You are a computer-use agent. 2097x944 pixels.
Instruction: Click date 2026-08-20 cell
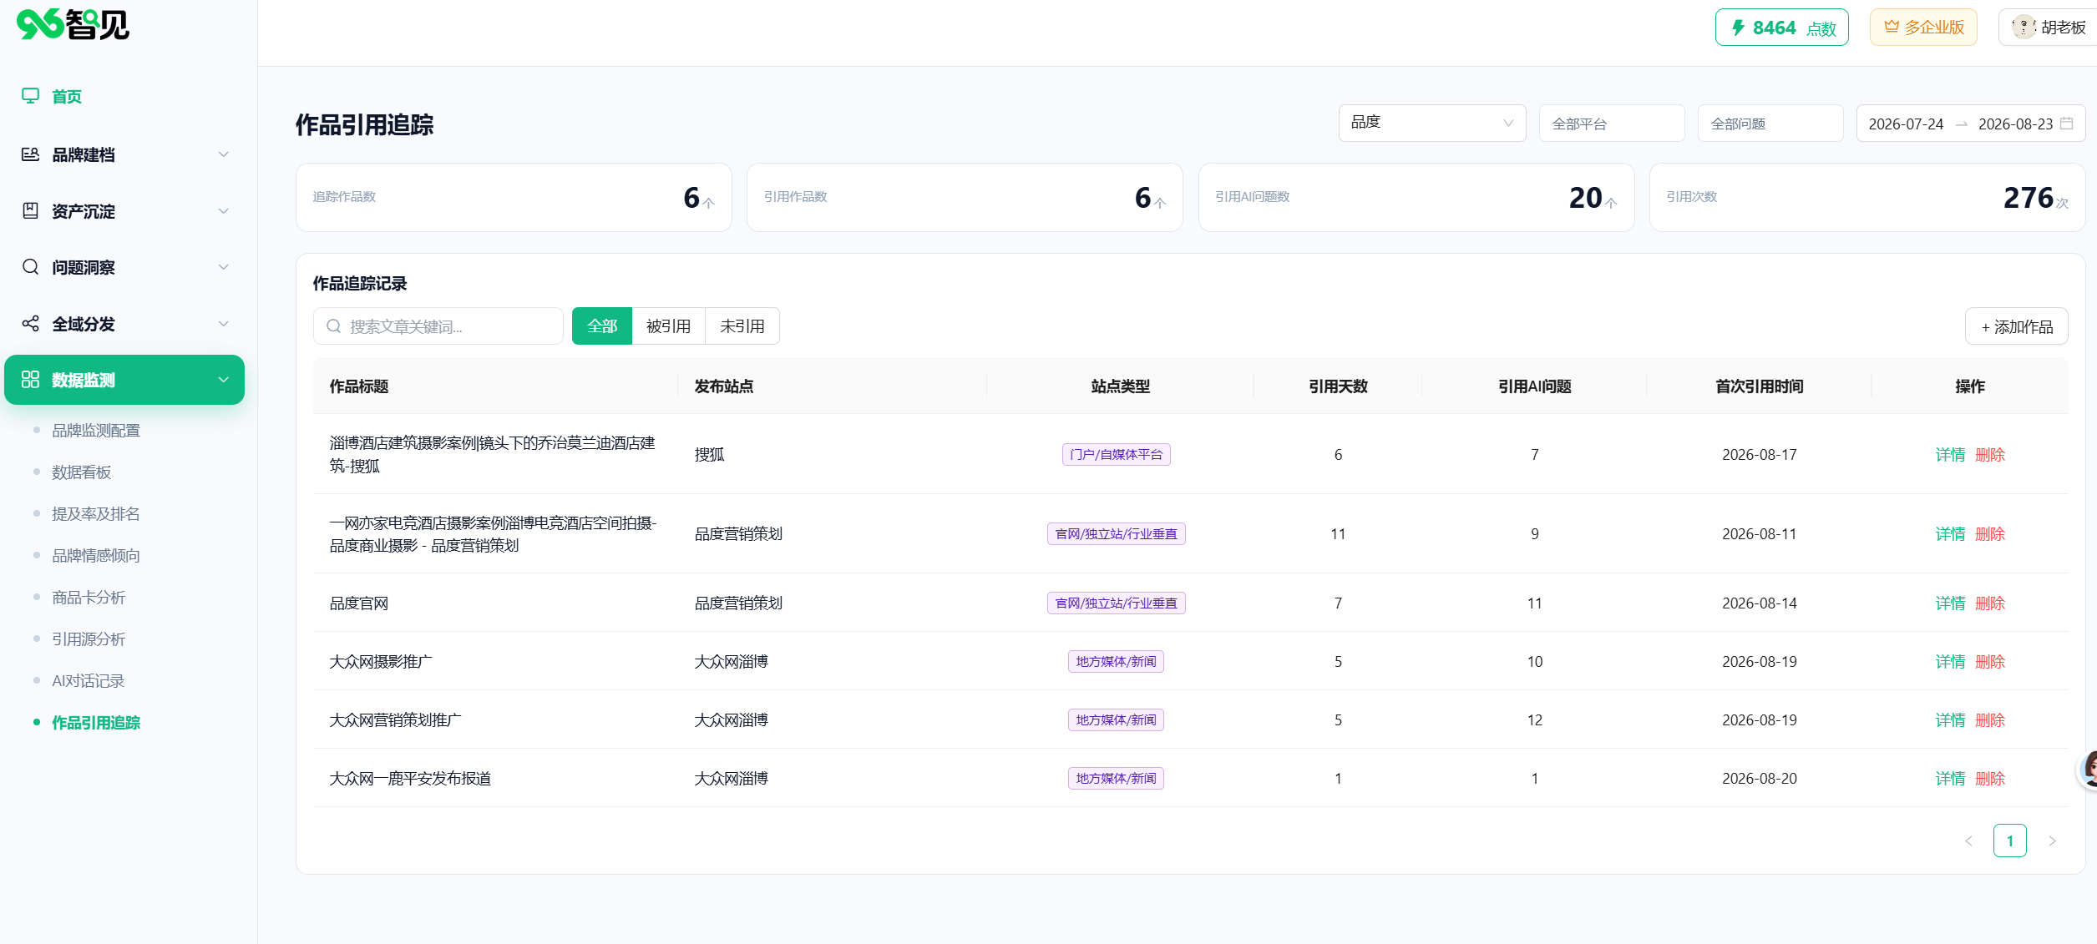[1759, 779]
